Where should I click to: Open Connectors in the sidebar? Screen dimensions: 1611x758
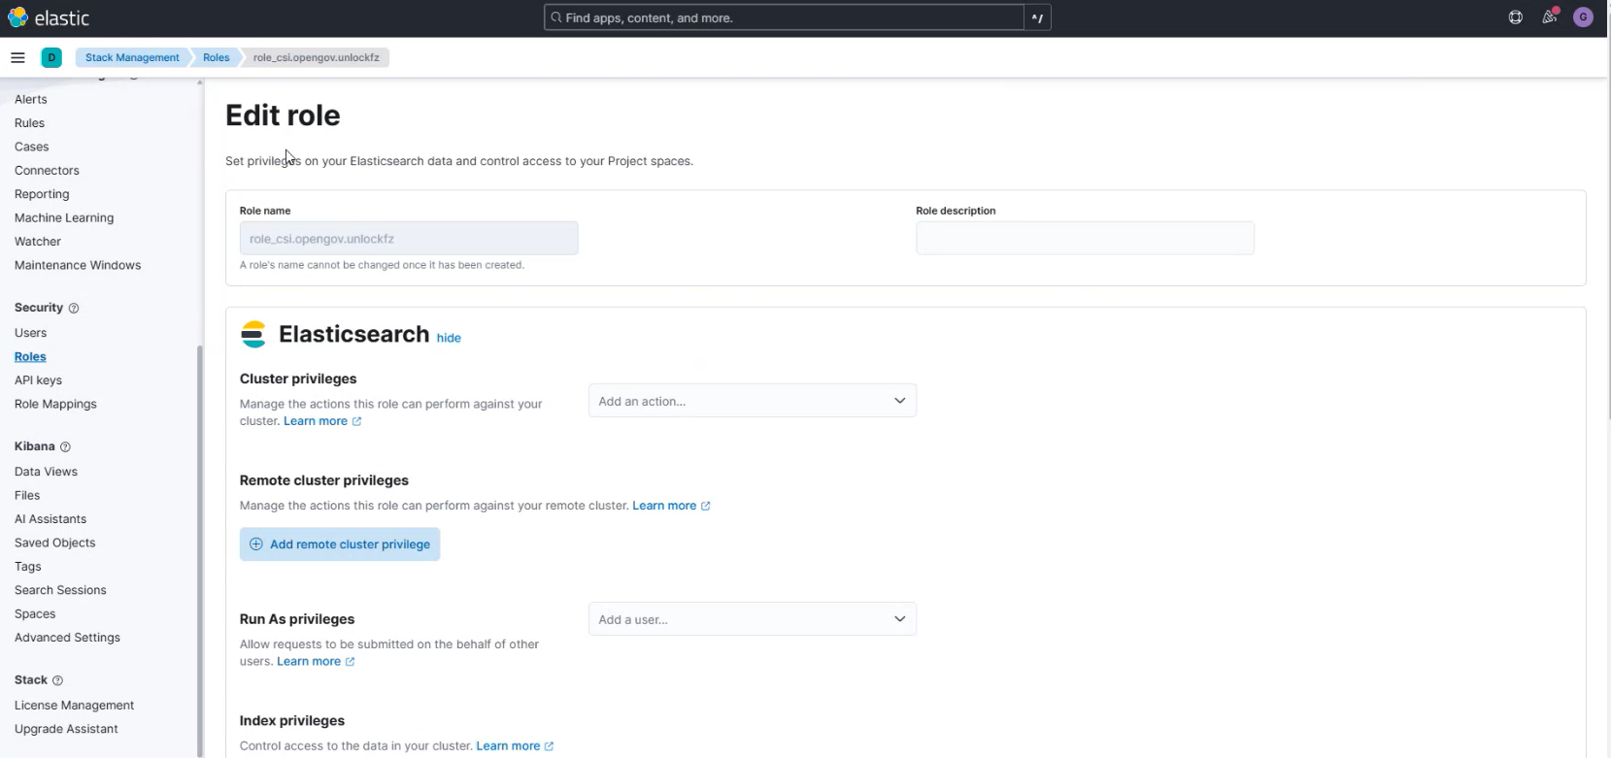coord(47,171)
